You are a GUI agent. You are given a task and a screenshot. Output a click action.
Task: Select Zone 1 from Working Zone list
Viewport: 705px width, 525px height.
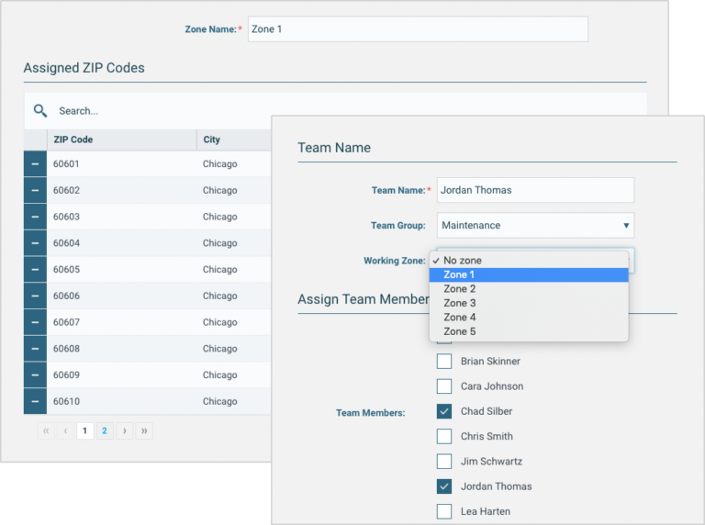[529, 274]
